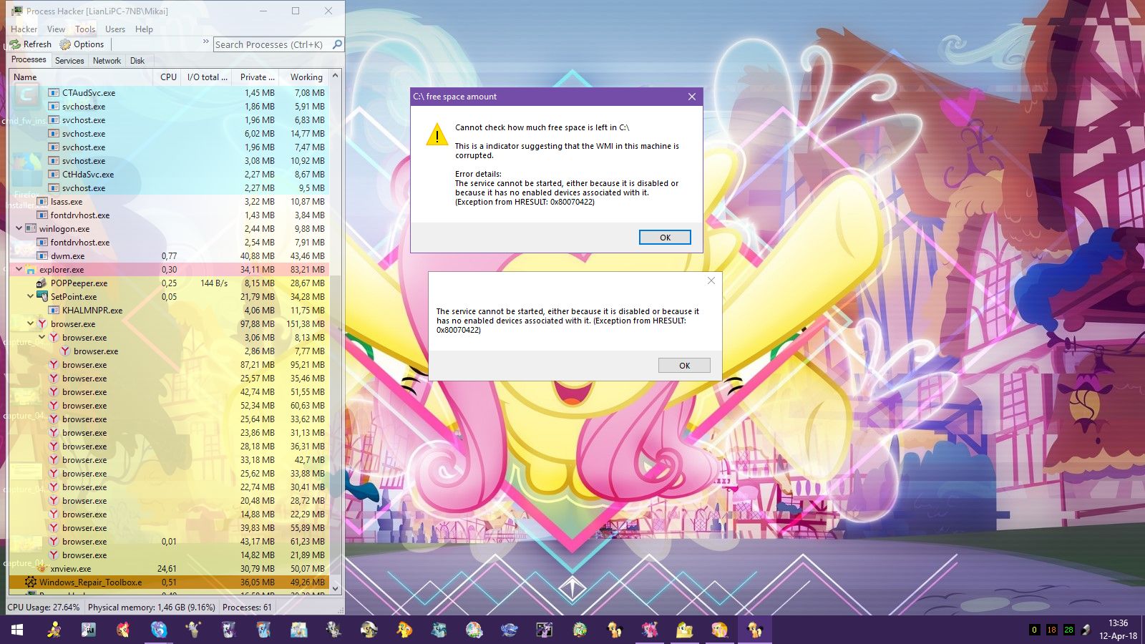Switch to the Disk tab

click(x=137, y=61)
